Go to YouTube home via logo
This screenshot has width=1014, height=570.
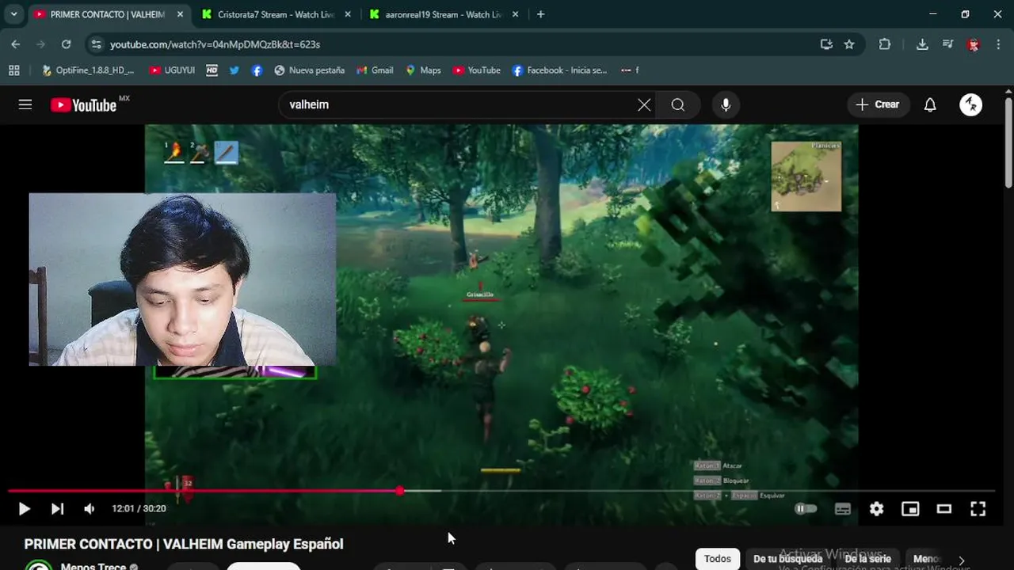84,104
